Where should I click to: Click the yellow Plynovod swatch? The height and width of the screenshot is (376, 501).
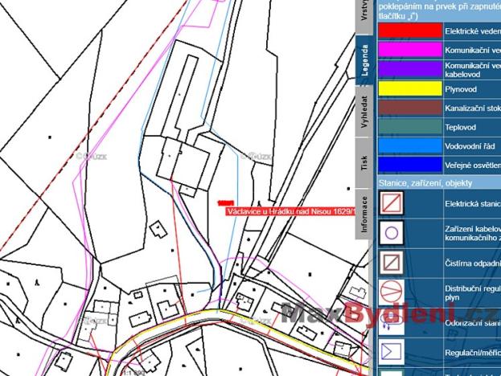coord(409,88)
